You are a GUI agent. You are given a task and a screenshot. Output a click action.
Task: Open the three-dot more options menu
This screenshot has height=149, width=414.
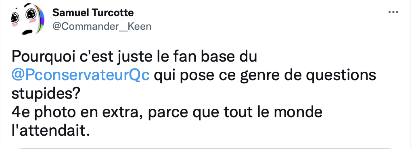(x=393, y=12)
